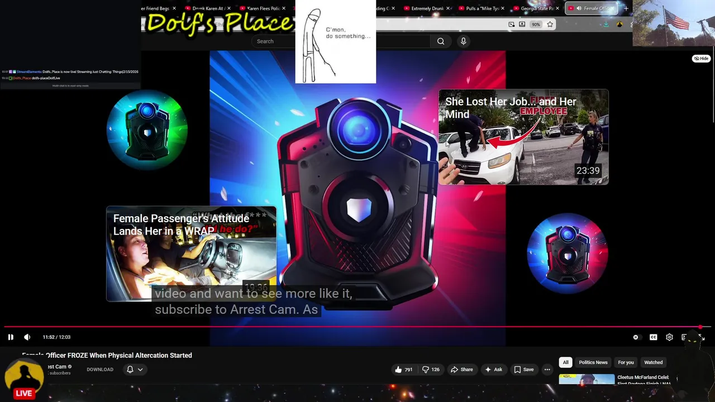Mute the video volume
Screen dimensions: 715x402
click(x=27, y=337)
